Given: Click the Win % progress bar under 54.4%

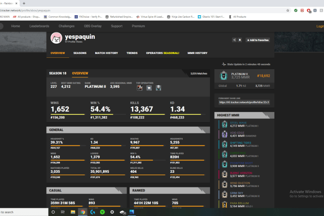Looking at the screenshot, I should pos(108,114).
